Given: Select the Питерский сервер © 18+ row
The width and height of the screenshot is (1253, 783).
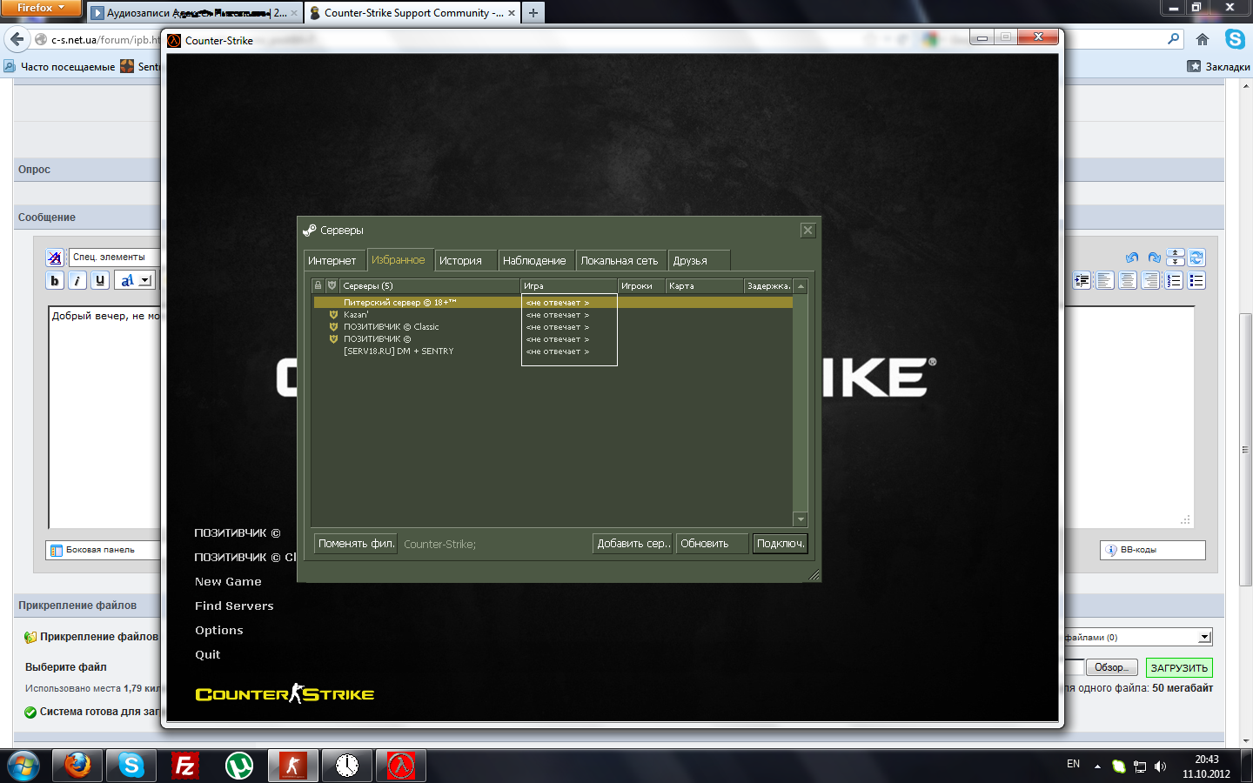Looking at the screenshot, I should 553,303.
